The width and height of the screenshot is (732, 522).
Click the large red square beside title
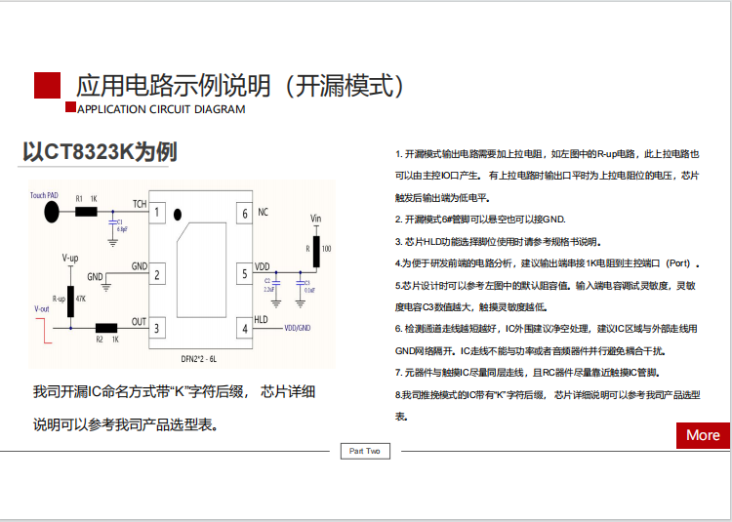47,86
